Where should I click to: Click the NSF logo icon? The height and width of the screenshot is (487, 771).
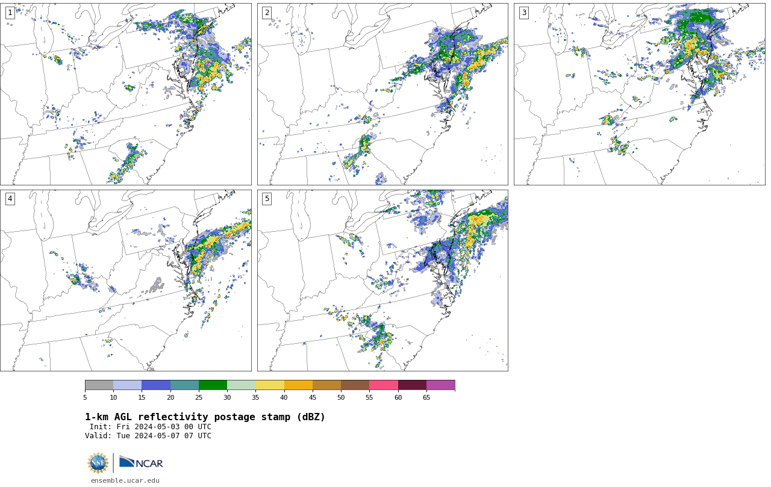[x=98, y=463]
